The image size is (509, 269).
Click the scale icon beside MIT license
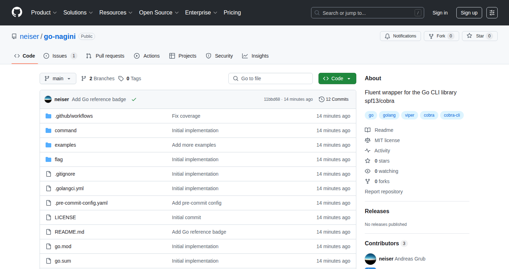368,140
